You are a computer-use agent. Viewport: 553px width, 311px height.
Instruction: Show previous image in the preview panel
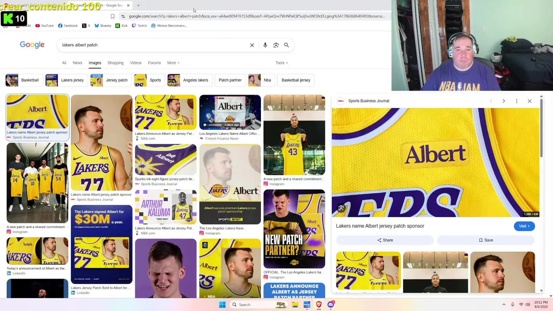point(491,101)
